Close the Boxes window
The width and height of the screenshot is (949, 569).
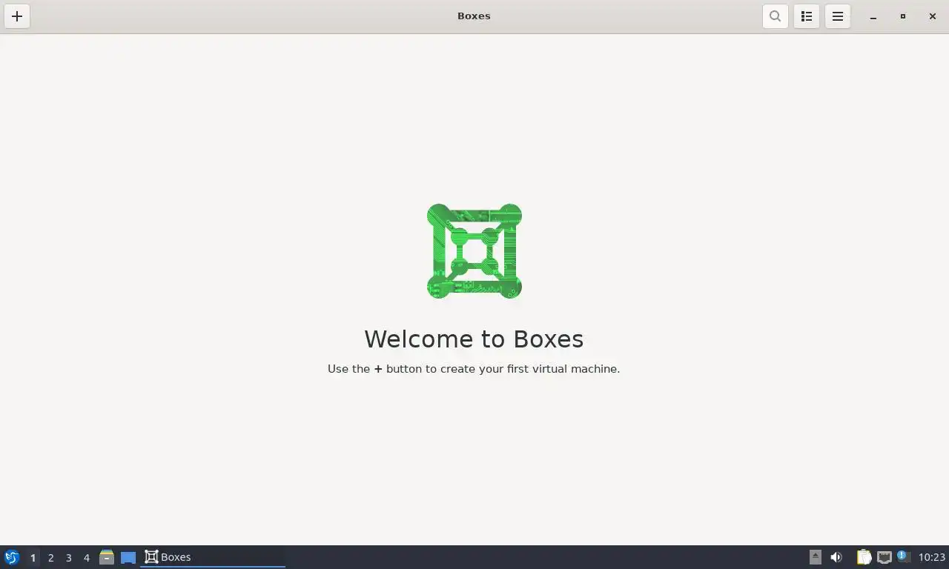(933, 16)
